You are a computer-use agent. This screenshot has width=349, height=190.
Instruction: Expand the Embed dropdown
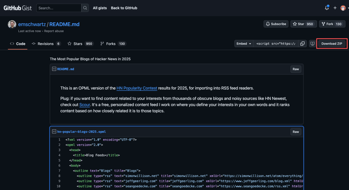coord(244,44)
